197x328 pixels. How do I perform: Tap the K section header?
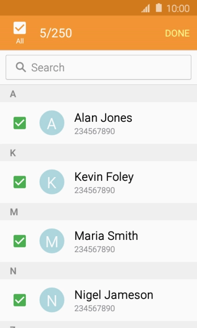point(98,153)
